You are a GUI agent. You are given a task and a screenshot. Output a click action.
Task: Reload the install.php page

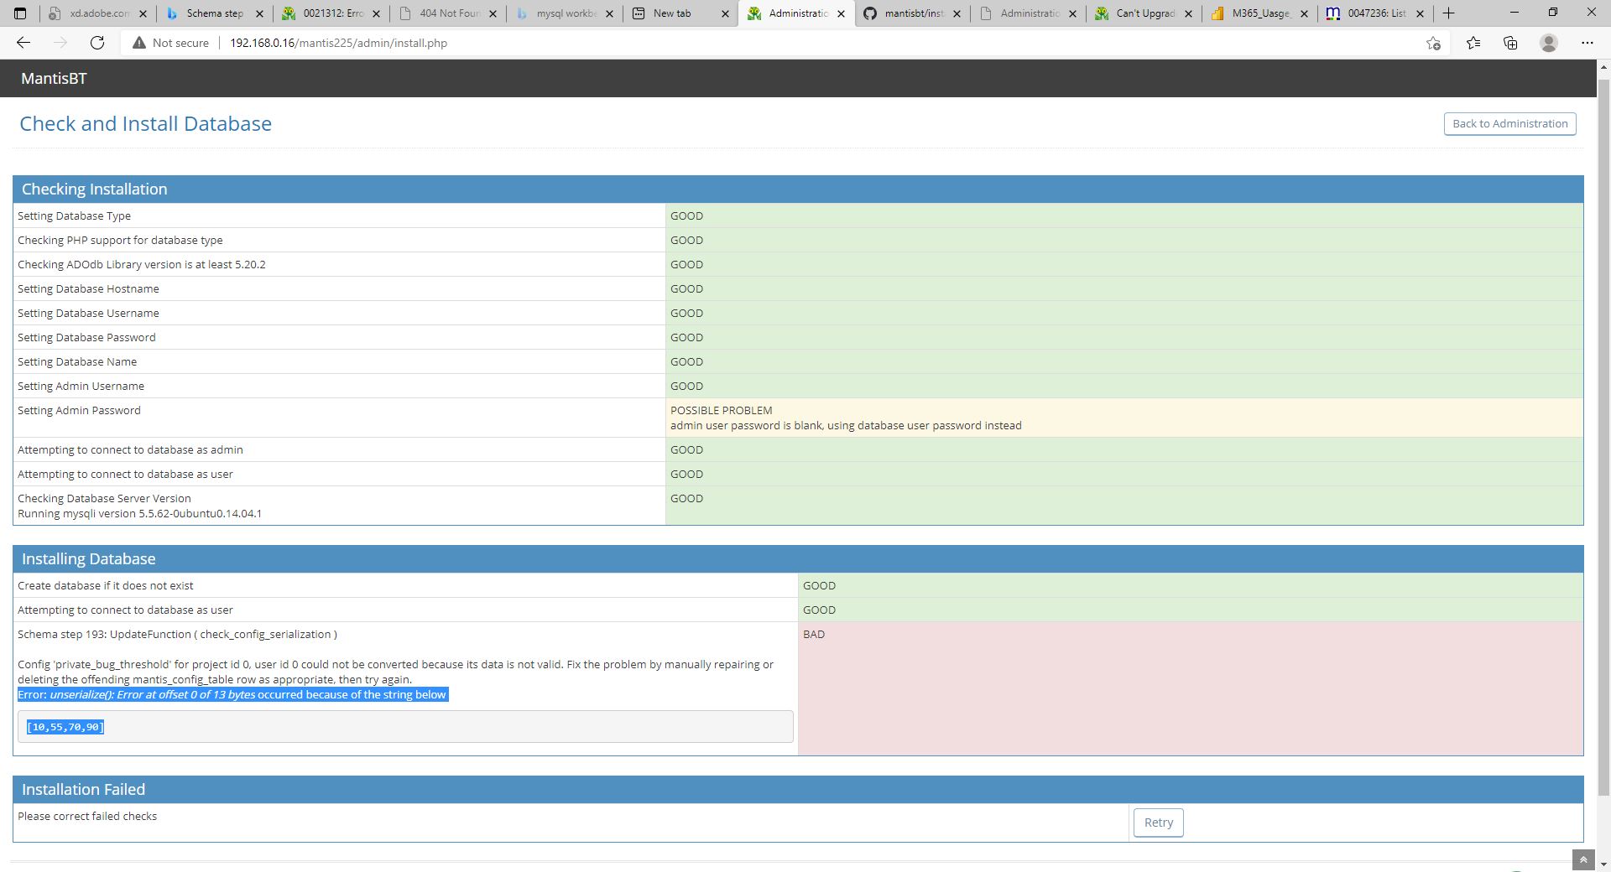click(97, 43)
